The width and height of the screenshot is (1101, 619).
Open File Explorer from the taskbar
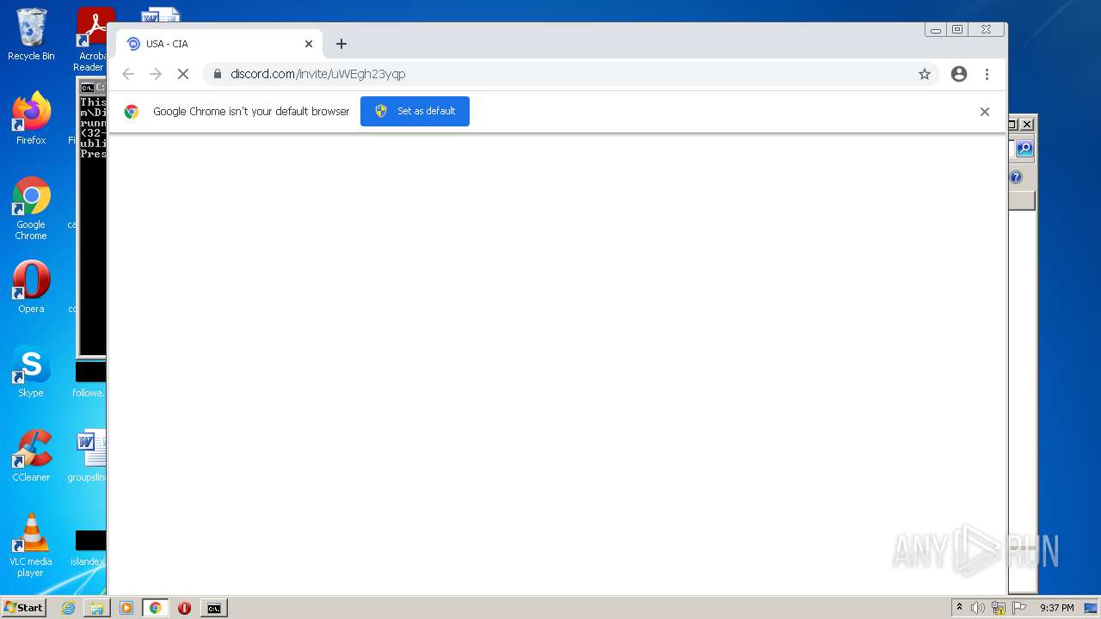tap(97, 608)
